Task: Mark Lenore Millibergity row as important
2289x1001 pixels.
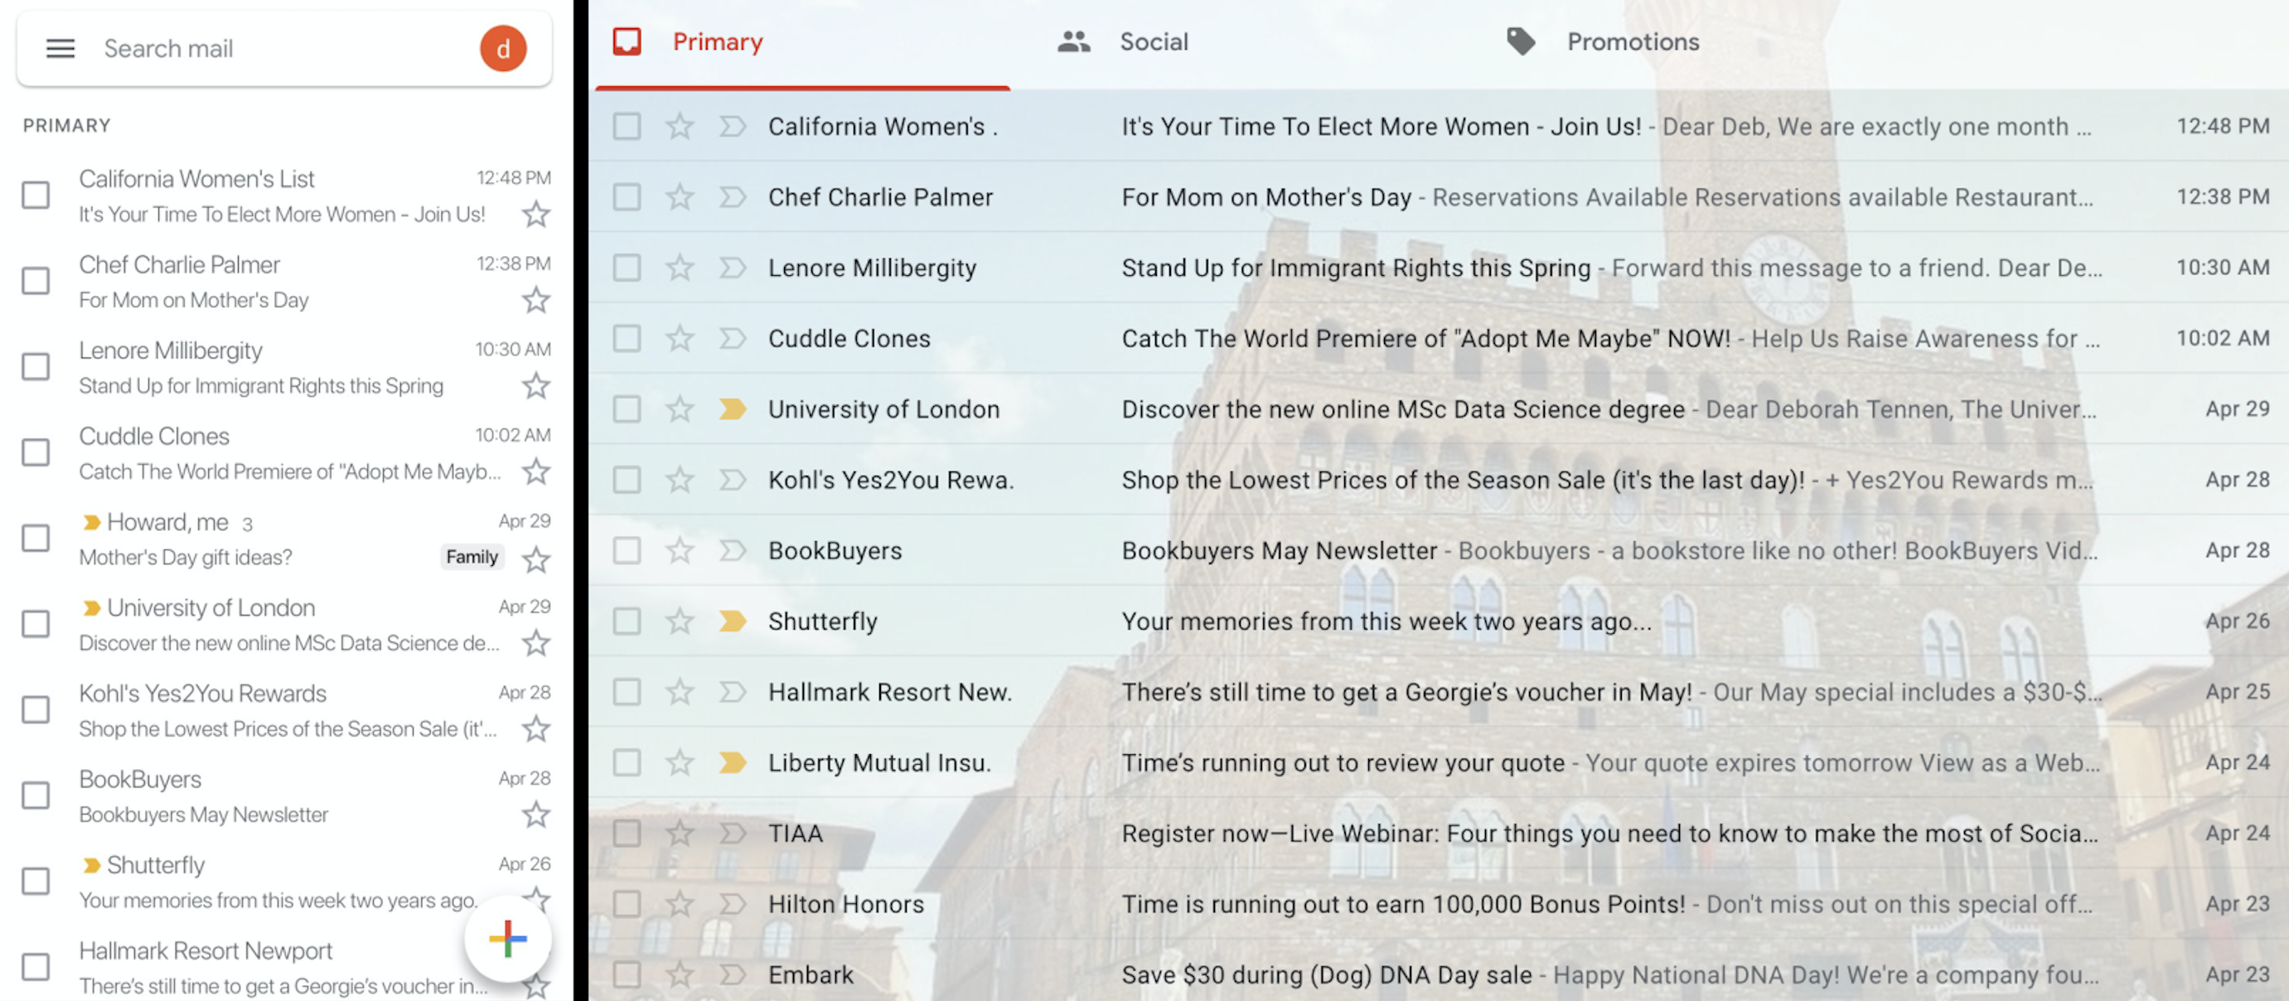Action: (x=732, y=268)
